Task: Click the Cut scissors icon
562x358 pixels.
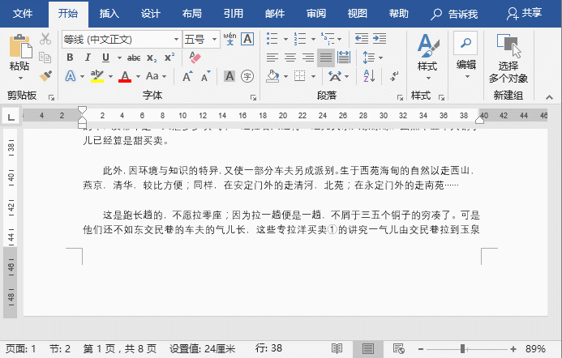Action: coord(45,39)
